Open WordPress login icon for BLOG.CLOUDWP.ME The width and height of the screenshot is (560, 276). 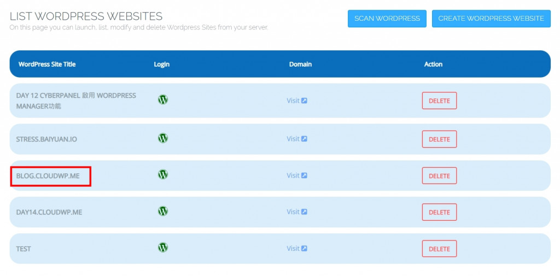point(163,174)
